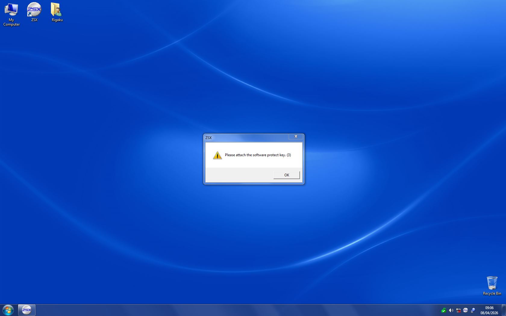This screenshot has height=316, width=506.
Task: Click the ZSX button in the taskbar
Action: [27, 310]
